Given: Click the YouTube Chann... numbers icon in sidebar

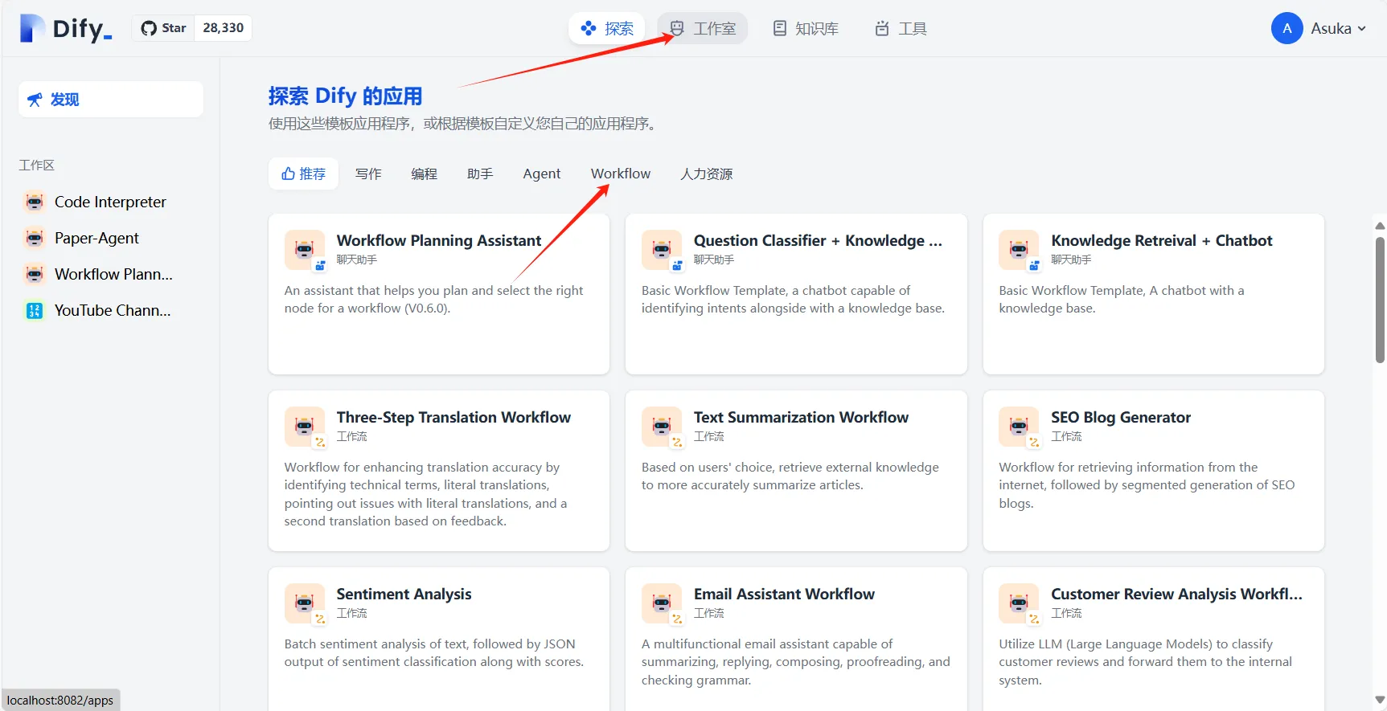Looking at the screenshot, I should [35, 310].
